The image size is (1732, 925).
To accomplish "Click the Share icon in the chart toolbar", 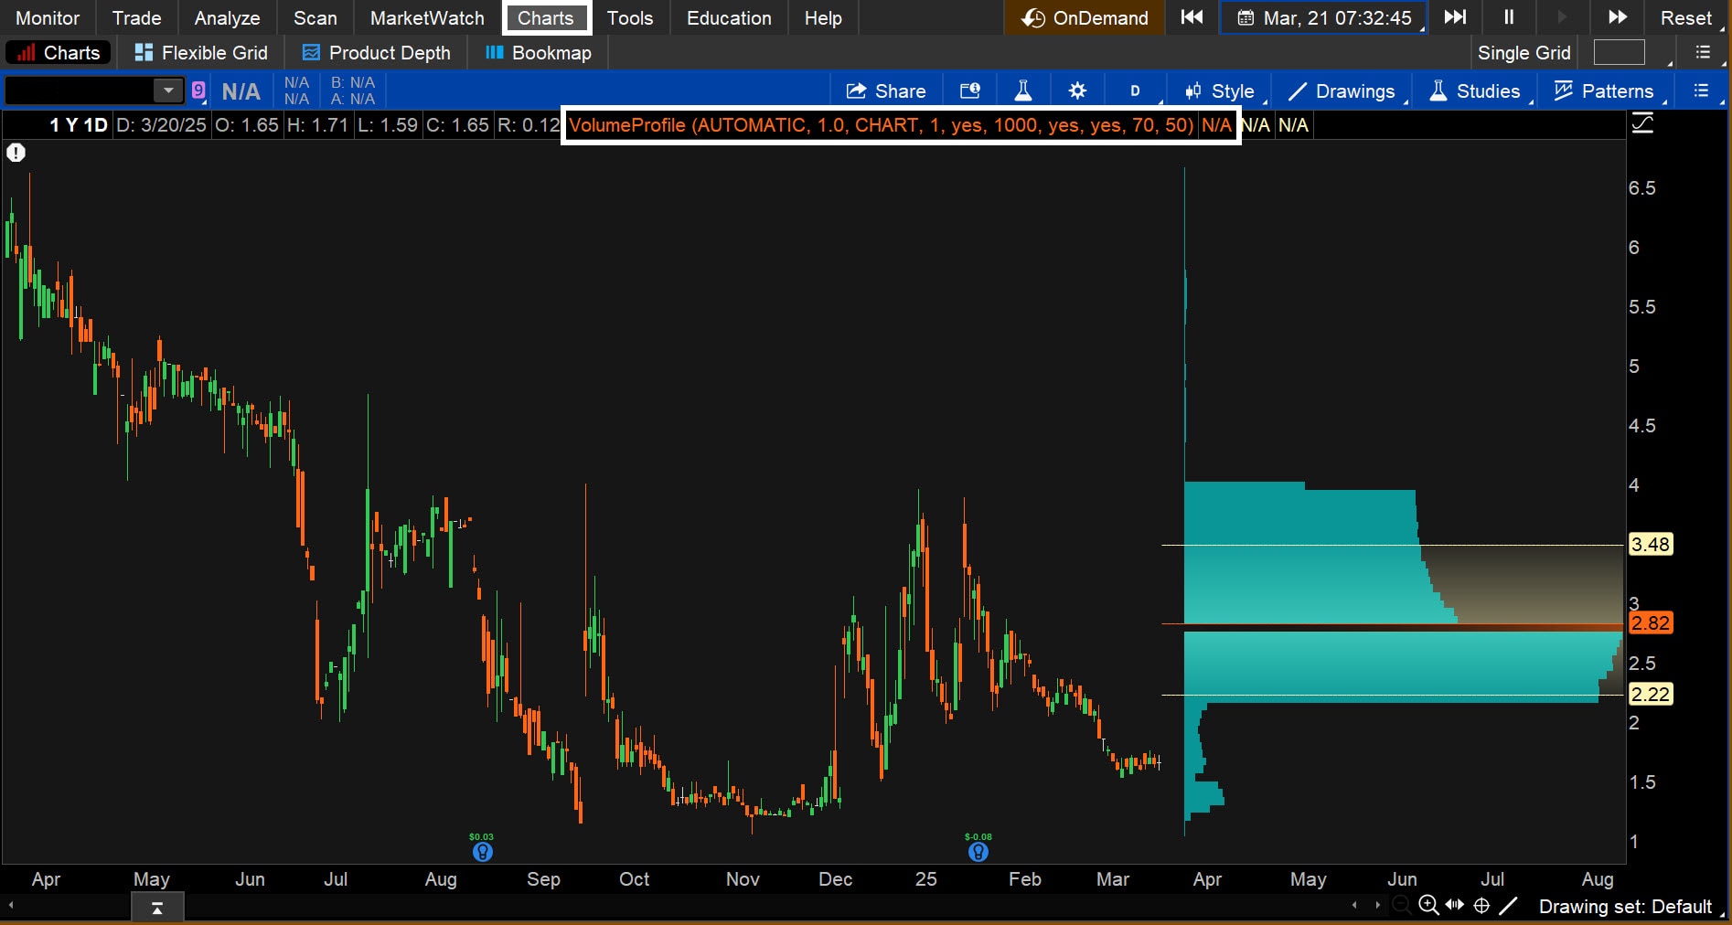I will [884, 90].
